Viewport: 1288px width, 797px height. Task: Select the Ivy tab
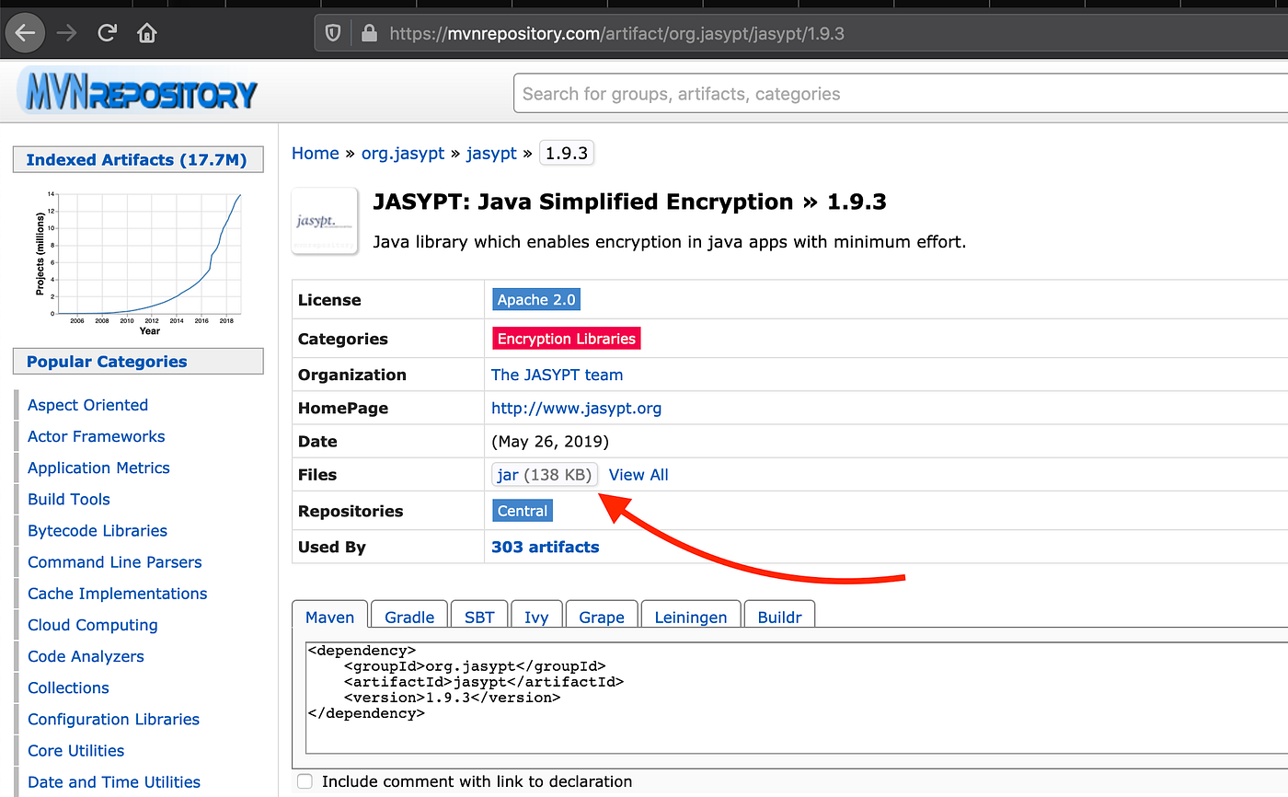pyautogui.click(x=536, y=617)
